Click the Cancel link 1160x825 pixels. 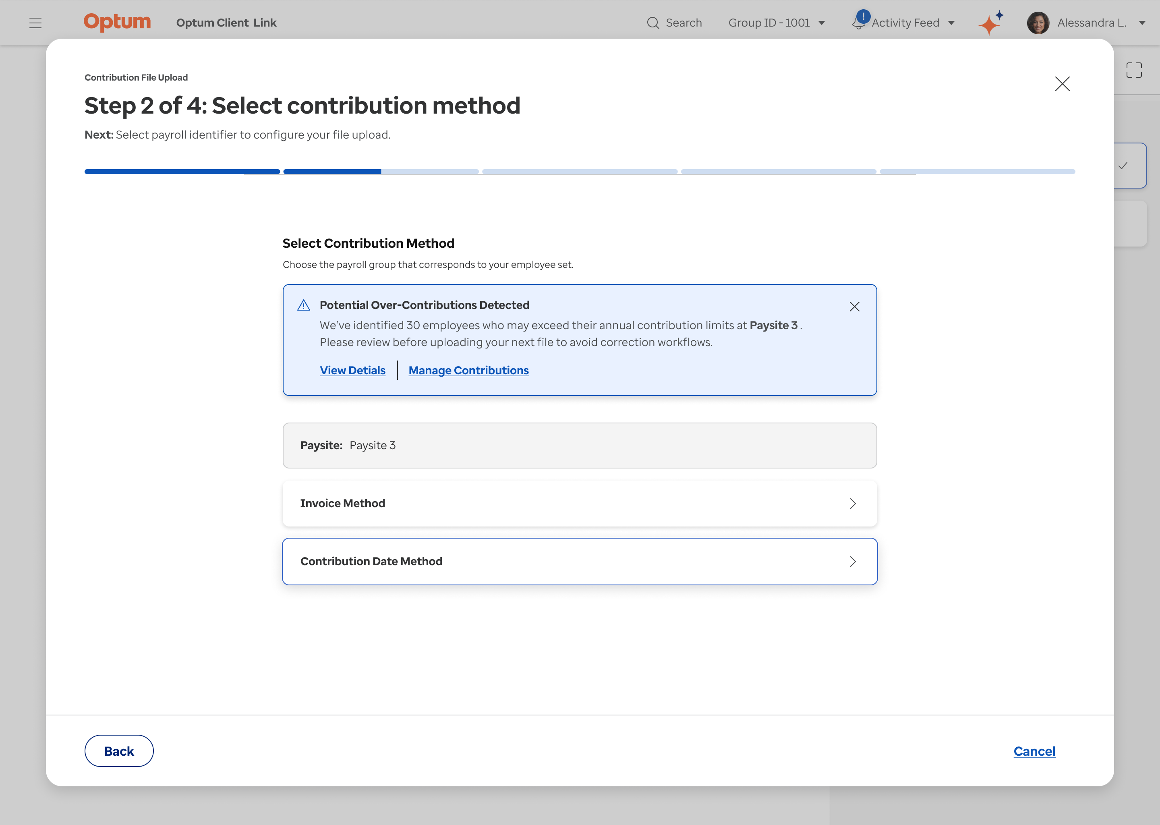(1034, 751)
